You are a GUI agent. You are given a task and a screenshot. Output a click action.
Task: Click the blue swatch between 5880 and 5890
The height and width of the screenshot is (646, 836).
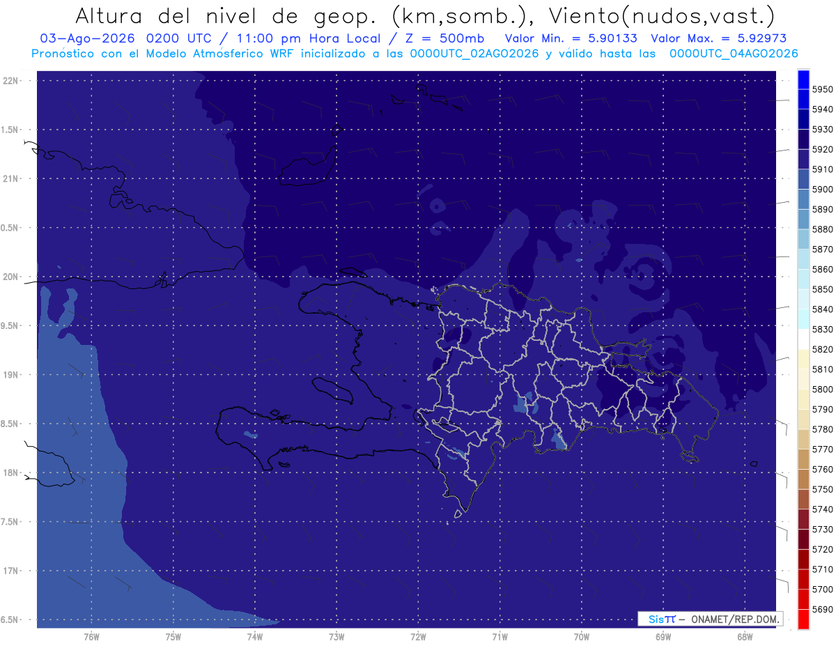(803, 220)
